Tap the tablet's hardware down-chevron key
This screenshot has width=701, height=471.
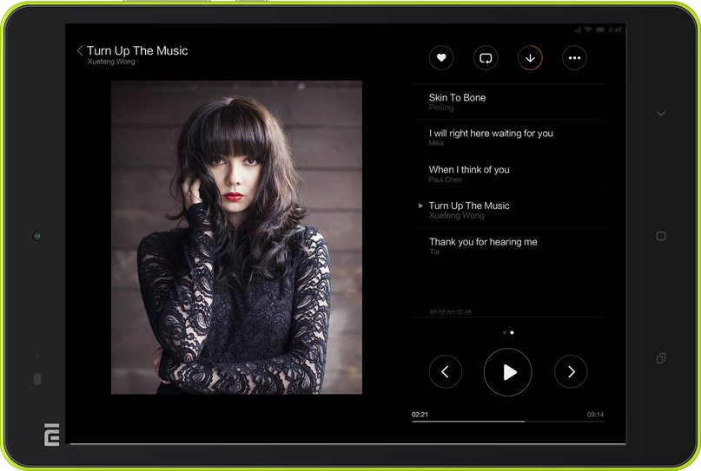coord(661,114)
